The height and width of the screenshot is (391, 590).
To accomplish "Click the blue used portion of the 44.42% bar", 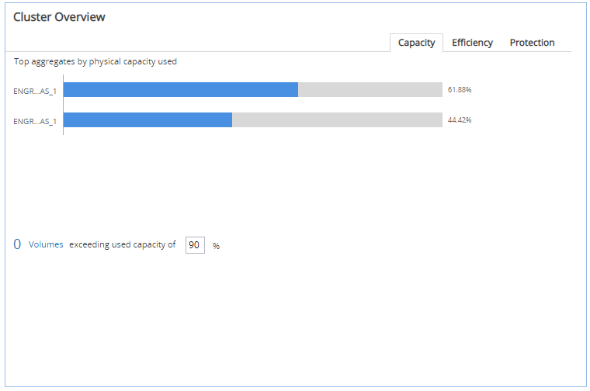I will point(147,120).
